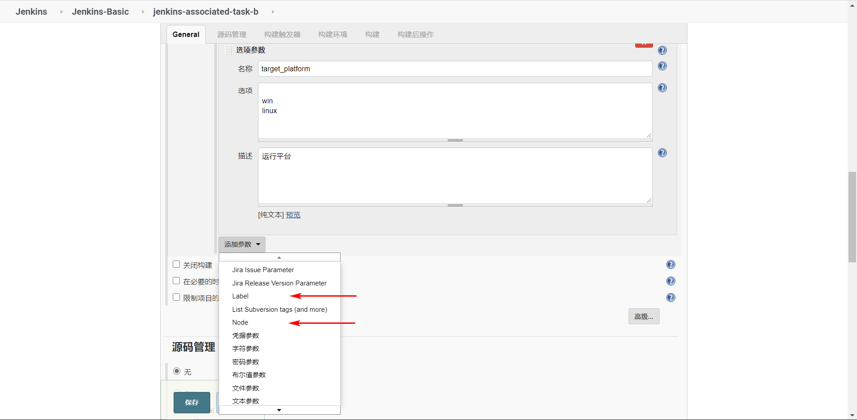857x420 pixels.
Task: Switch to the 构建触发器 tab
Action: (x=282, y=34)
